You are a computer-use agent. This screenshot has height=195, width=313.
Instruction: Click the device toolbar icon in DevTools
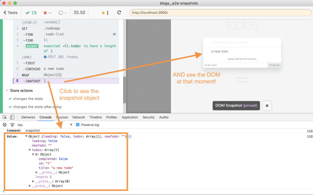12,117
